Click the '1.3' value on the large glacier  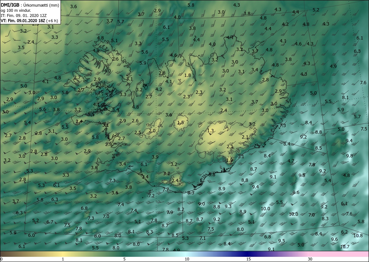(x=210, y=130)
